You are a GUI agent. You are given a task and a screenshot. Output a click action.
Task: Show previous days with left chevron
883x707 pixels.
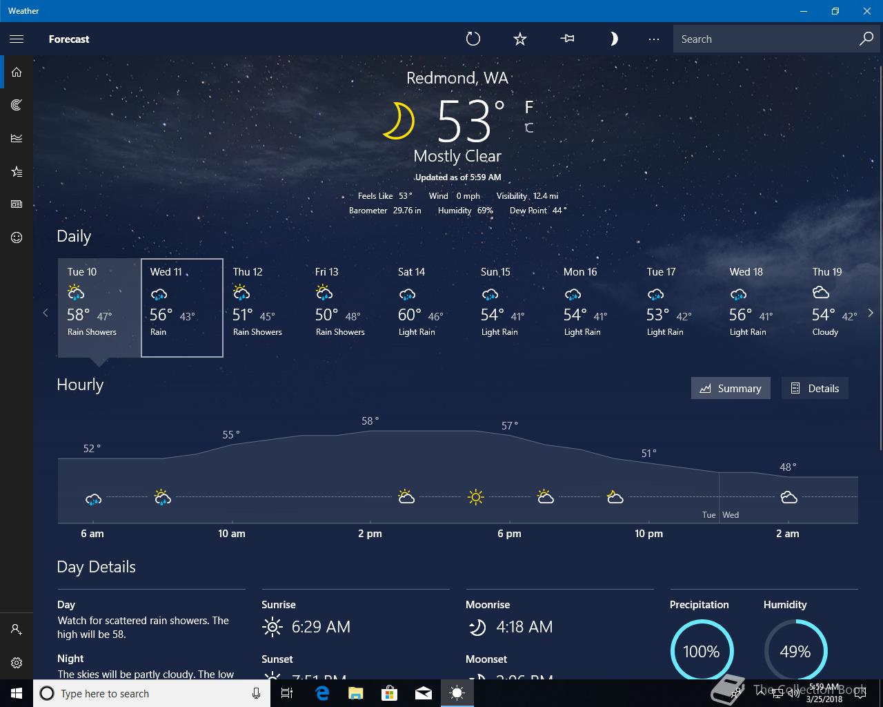pos(46,313)
